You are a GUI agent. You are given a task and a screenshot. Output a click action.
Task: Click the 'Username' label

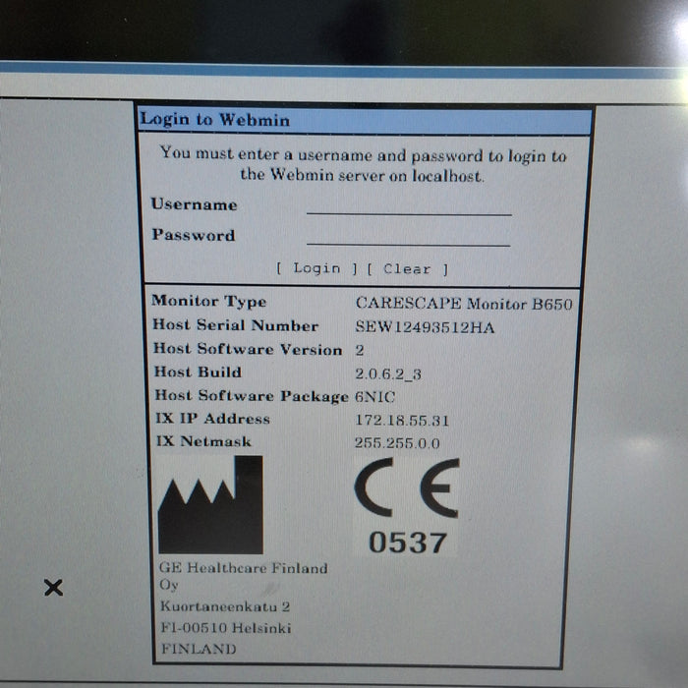(194, 204)
